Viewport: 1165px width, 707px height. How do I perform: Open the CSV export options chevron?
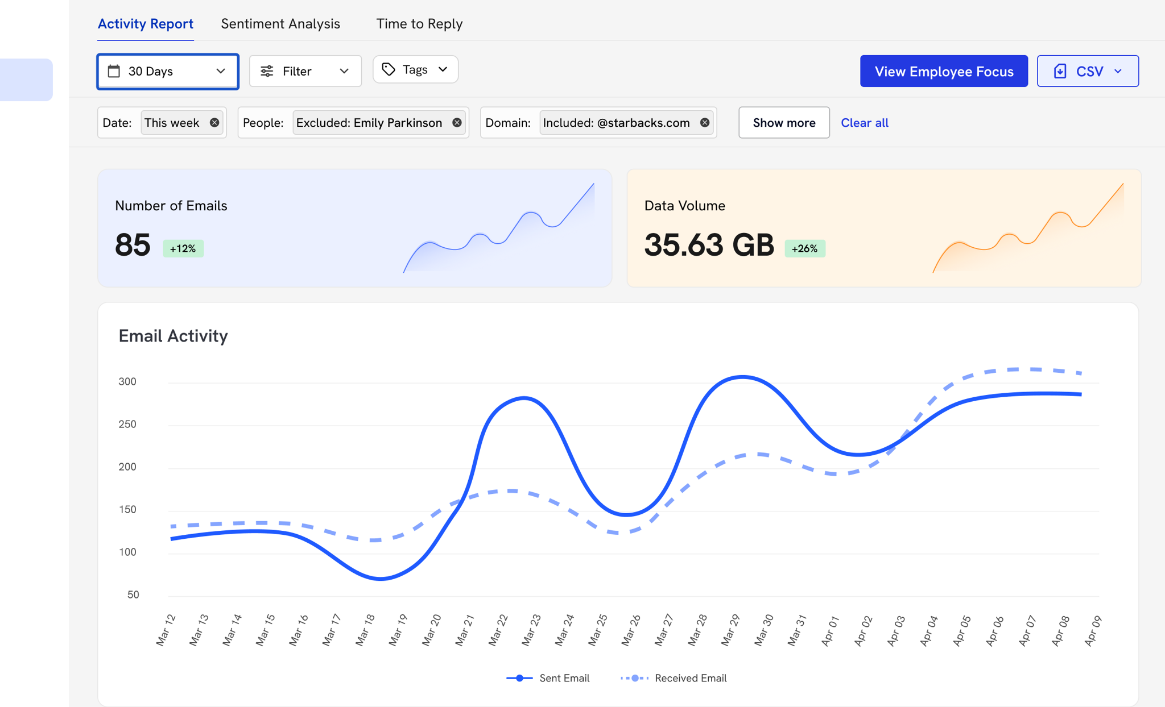click(x=1118, y=71)
